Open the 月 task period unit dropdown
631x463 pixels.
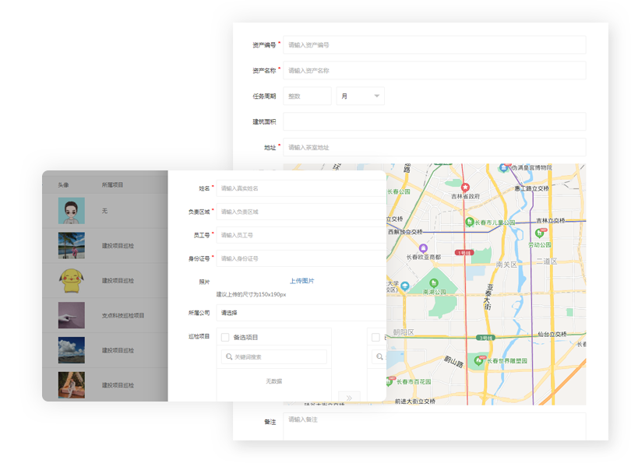click(360, 96)
